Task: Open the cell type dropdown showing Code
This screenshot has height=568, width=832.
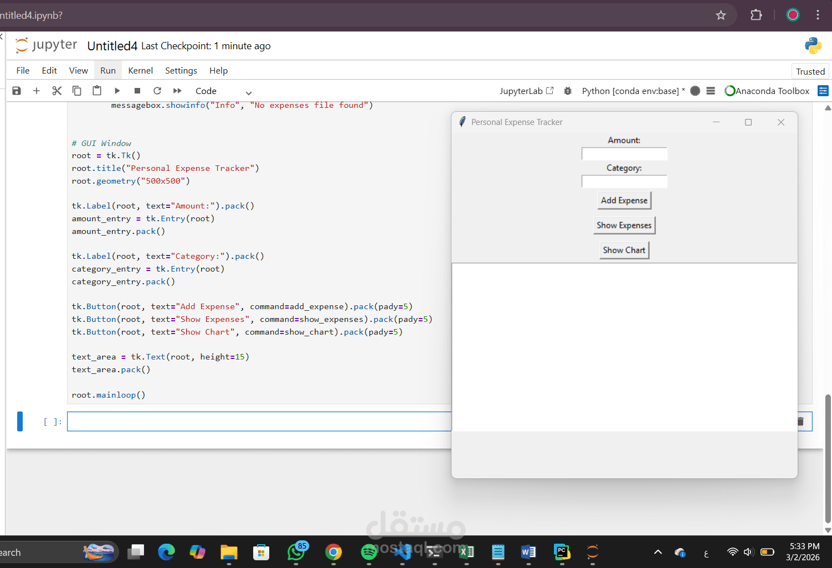Action: click(221, 91)
